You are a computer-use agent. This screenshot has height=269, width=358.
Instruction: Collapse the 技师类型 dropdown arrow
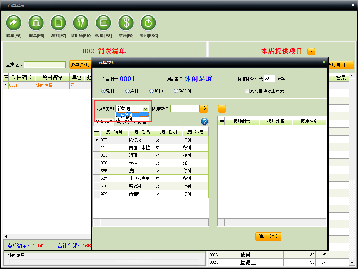(145, 109)
